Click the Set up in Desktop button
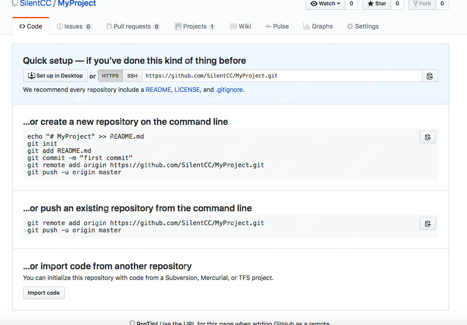467x325 pixels. click(x=55, y=76)
